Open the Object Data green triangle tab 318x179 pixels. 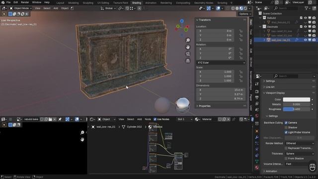coord(257,161)
